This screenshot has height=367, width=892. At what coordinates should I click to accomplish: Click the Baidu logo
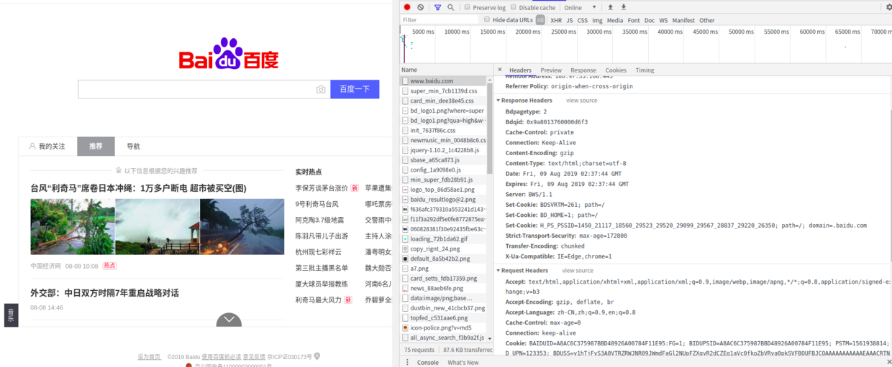tap(229, 54)
